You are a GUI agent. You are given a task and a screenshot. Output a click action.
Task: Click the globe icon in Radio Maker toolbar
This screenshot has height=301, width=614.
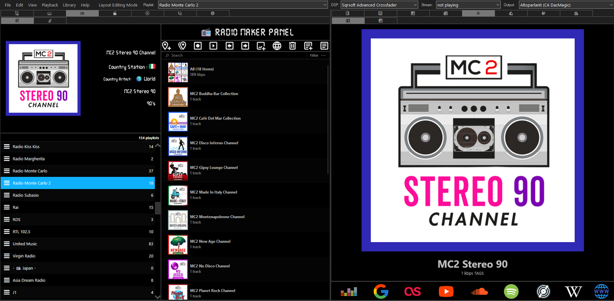(x=277, y=46)
